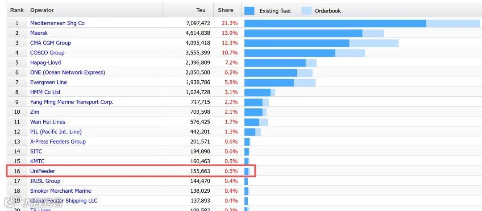Image resolution: width=482 pixels, height=211 pixels.
Task: Open the Zim operator link
Action: click(35, 112)
